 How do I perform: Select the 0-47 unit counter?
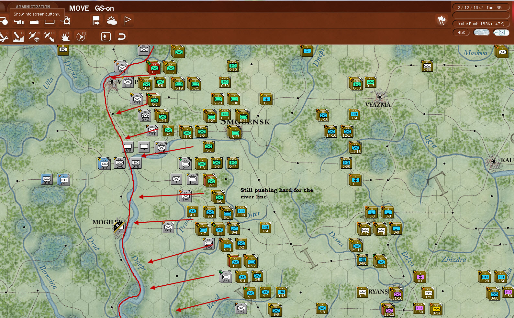[x=365, y=229]
